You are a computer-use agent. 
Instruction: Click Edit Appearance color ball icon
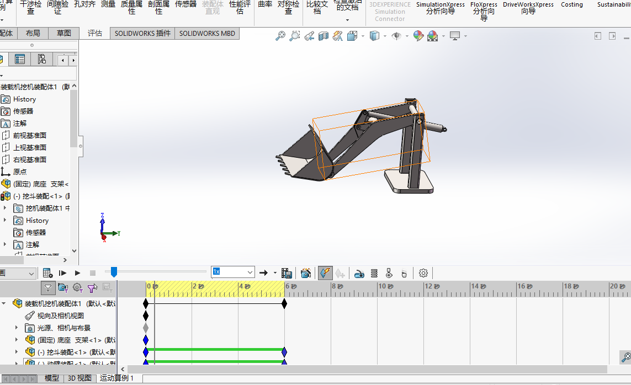coord(418,36)
